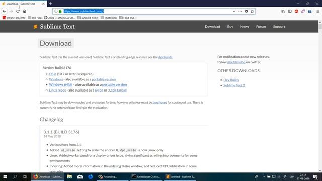Screen dimensions: 322x181
Task: Click the browser forward arrow
Action: (x=11, y=11)
